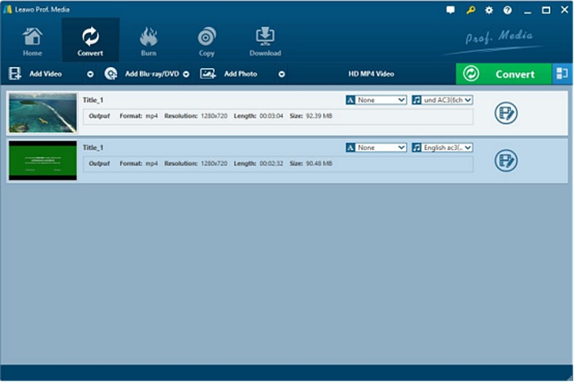The image size is (574, 382).
Task: Maximize the Leawo Prof. Media window
Action: 546,10
